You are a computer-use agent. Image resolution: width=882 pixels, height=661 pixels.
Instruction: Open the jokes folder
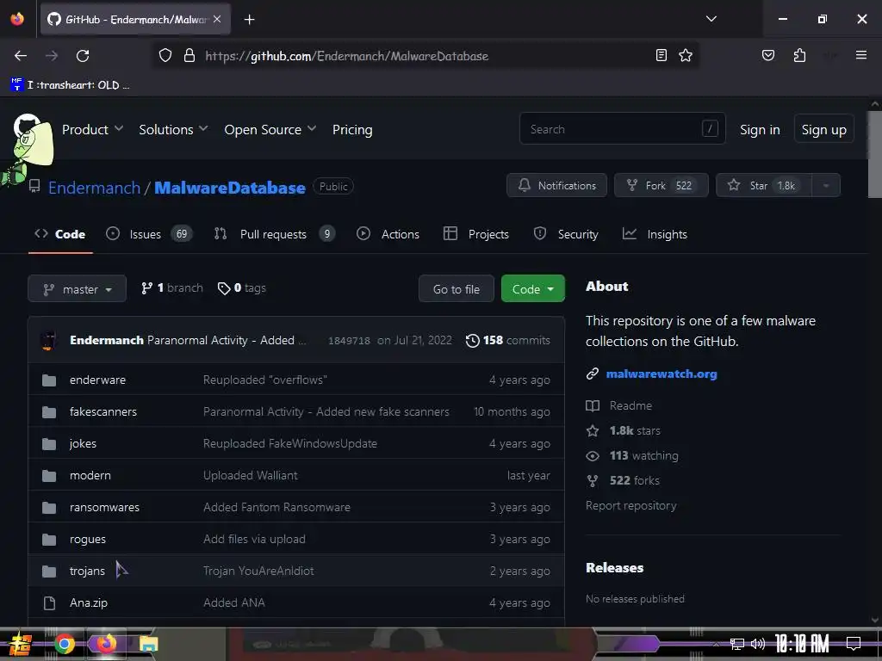(x=83, y=443)
